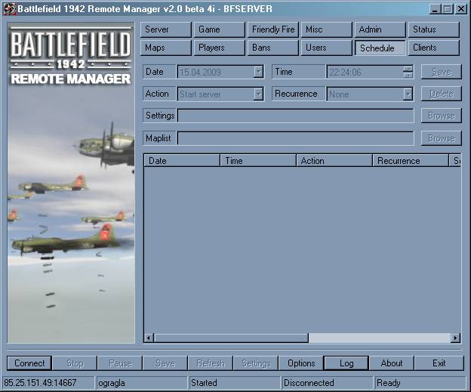Switch to the Bans tab

coord(272,48)
